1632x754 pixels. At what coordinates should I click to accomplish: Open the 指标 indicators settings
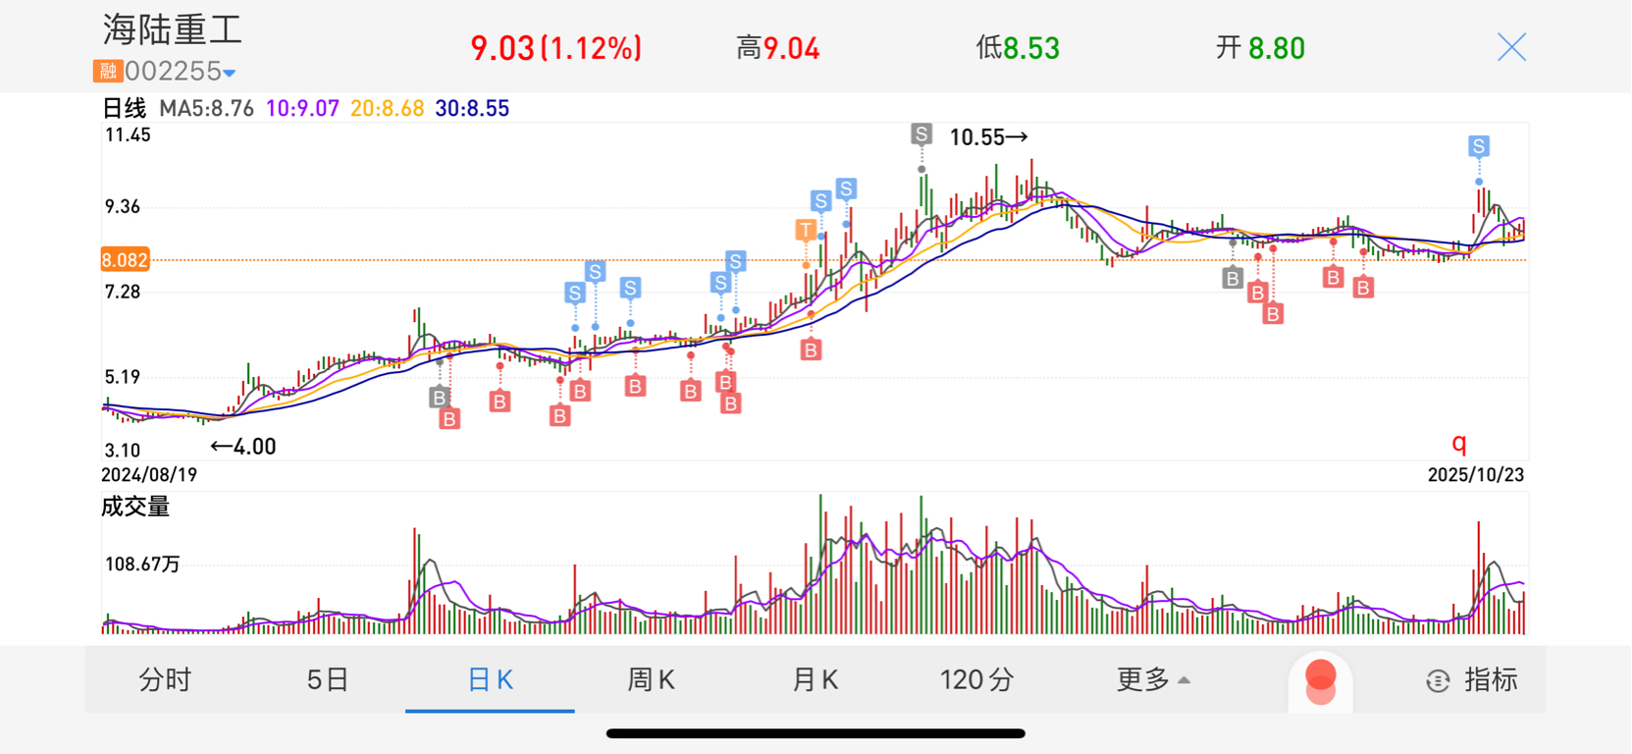point(1472,679)
